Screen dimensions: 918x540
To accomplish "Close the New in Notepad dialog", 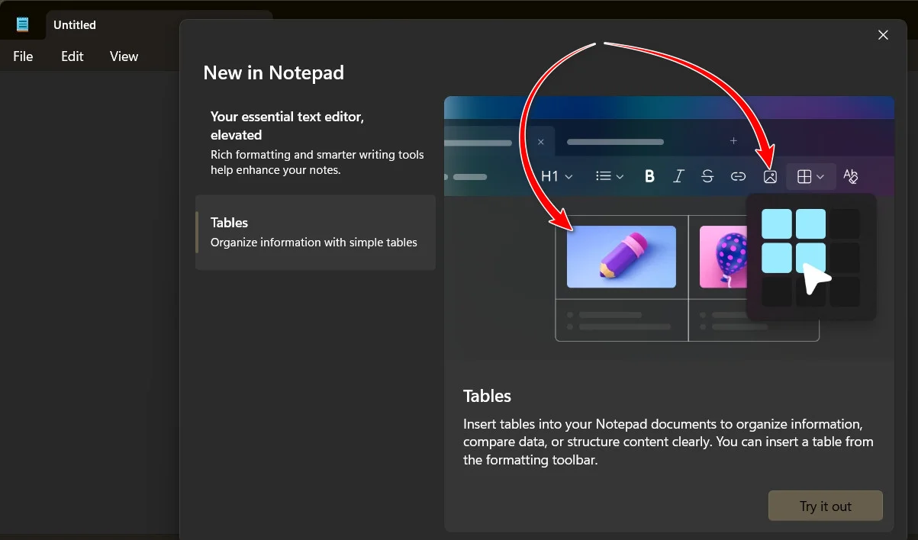I will coord(883,35).
